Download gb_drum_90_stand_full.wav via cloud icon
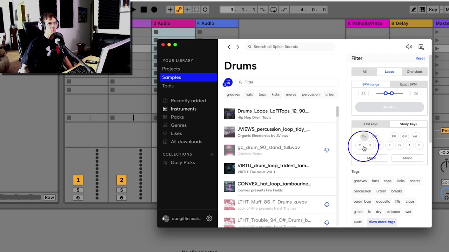 coord(327,150)
